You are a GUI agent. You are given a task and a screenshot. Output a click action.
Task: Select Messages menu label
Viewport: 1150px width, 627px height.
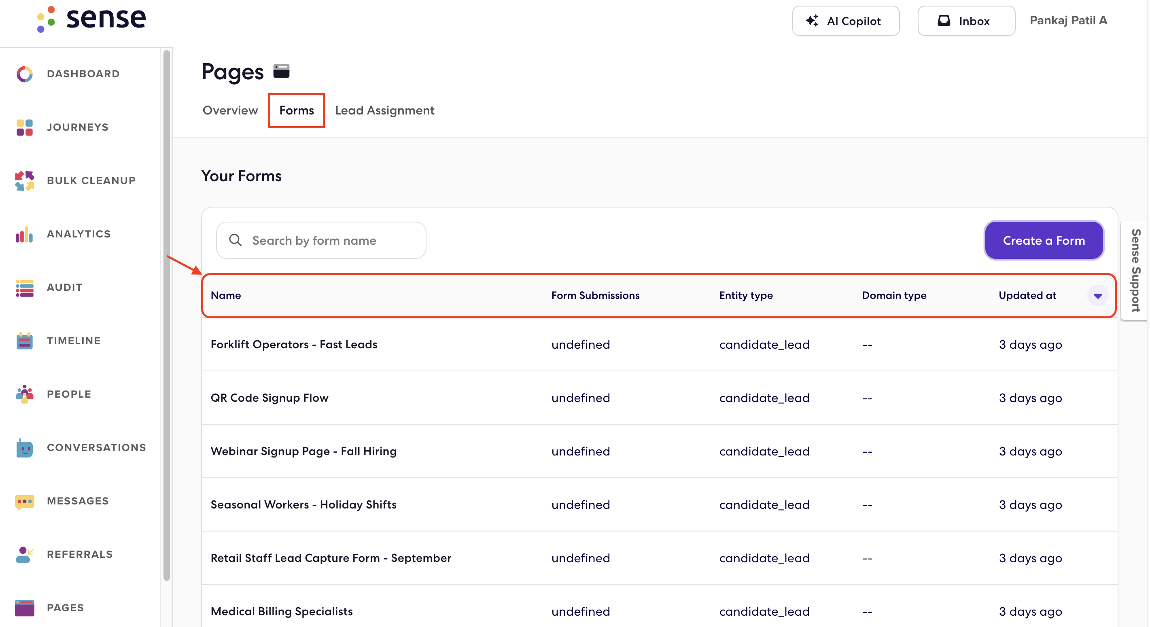tap(78, 501)
